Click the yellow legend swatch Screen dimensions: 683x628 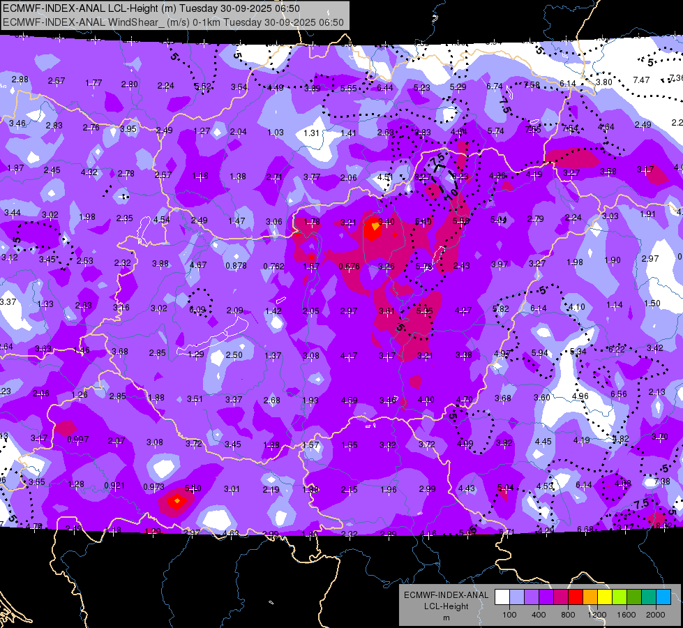click(605, 597)
